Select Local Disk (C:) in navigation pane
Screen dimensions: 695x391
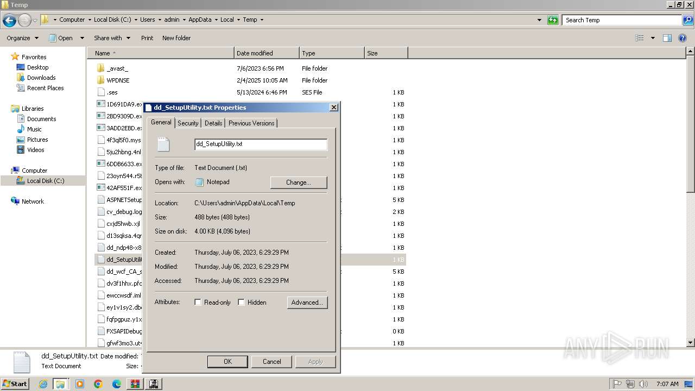coord(46,181)
